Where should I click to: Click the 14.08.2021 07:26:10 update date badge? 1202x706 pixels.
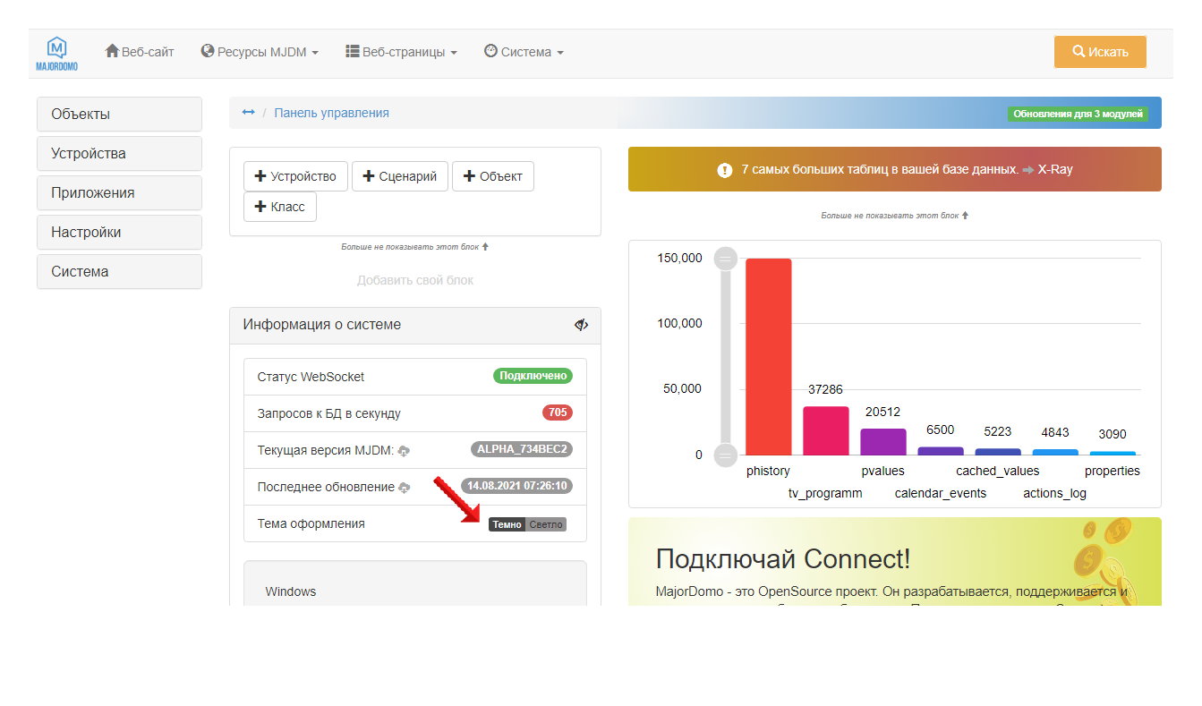click(x=516, y=486)
